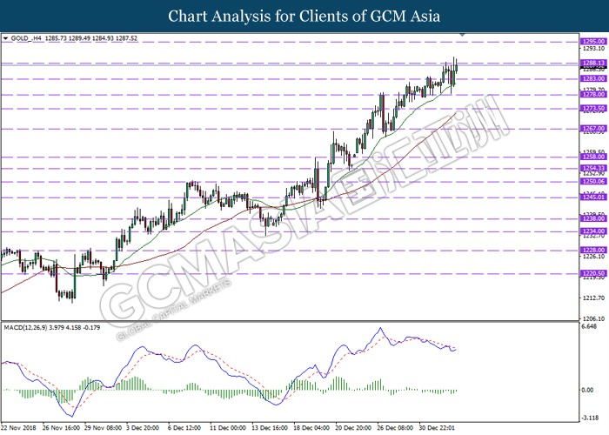Click the 6.648 MACD scale value
This screenshot has width=609, height=435.
(590, 326)
